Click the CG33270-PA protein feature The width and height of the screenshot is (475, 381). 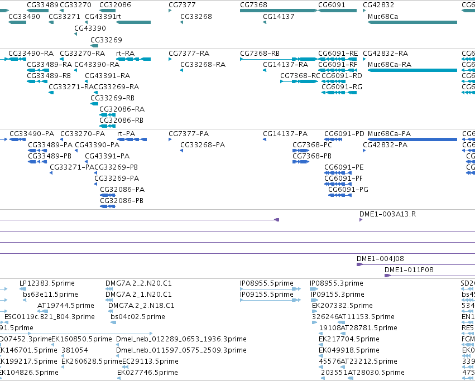(62, 139)
